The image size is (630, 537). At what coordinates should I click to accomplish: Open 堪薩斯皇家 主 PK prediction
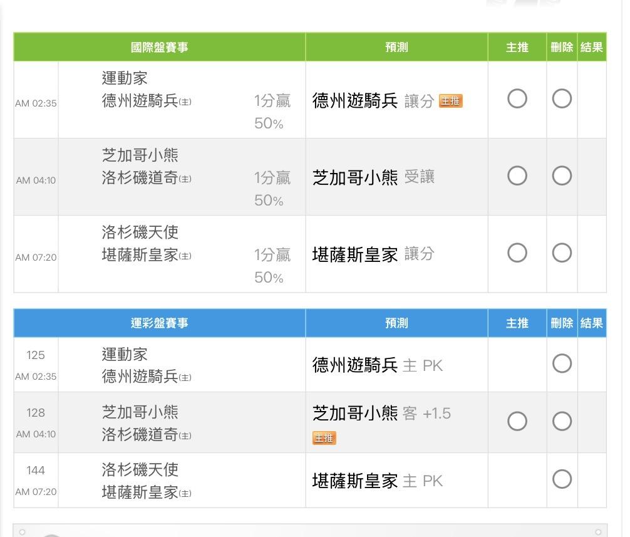coord(377,481)
